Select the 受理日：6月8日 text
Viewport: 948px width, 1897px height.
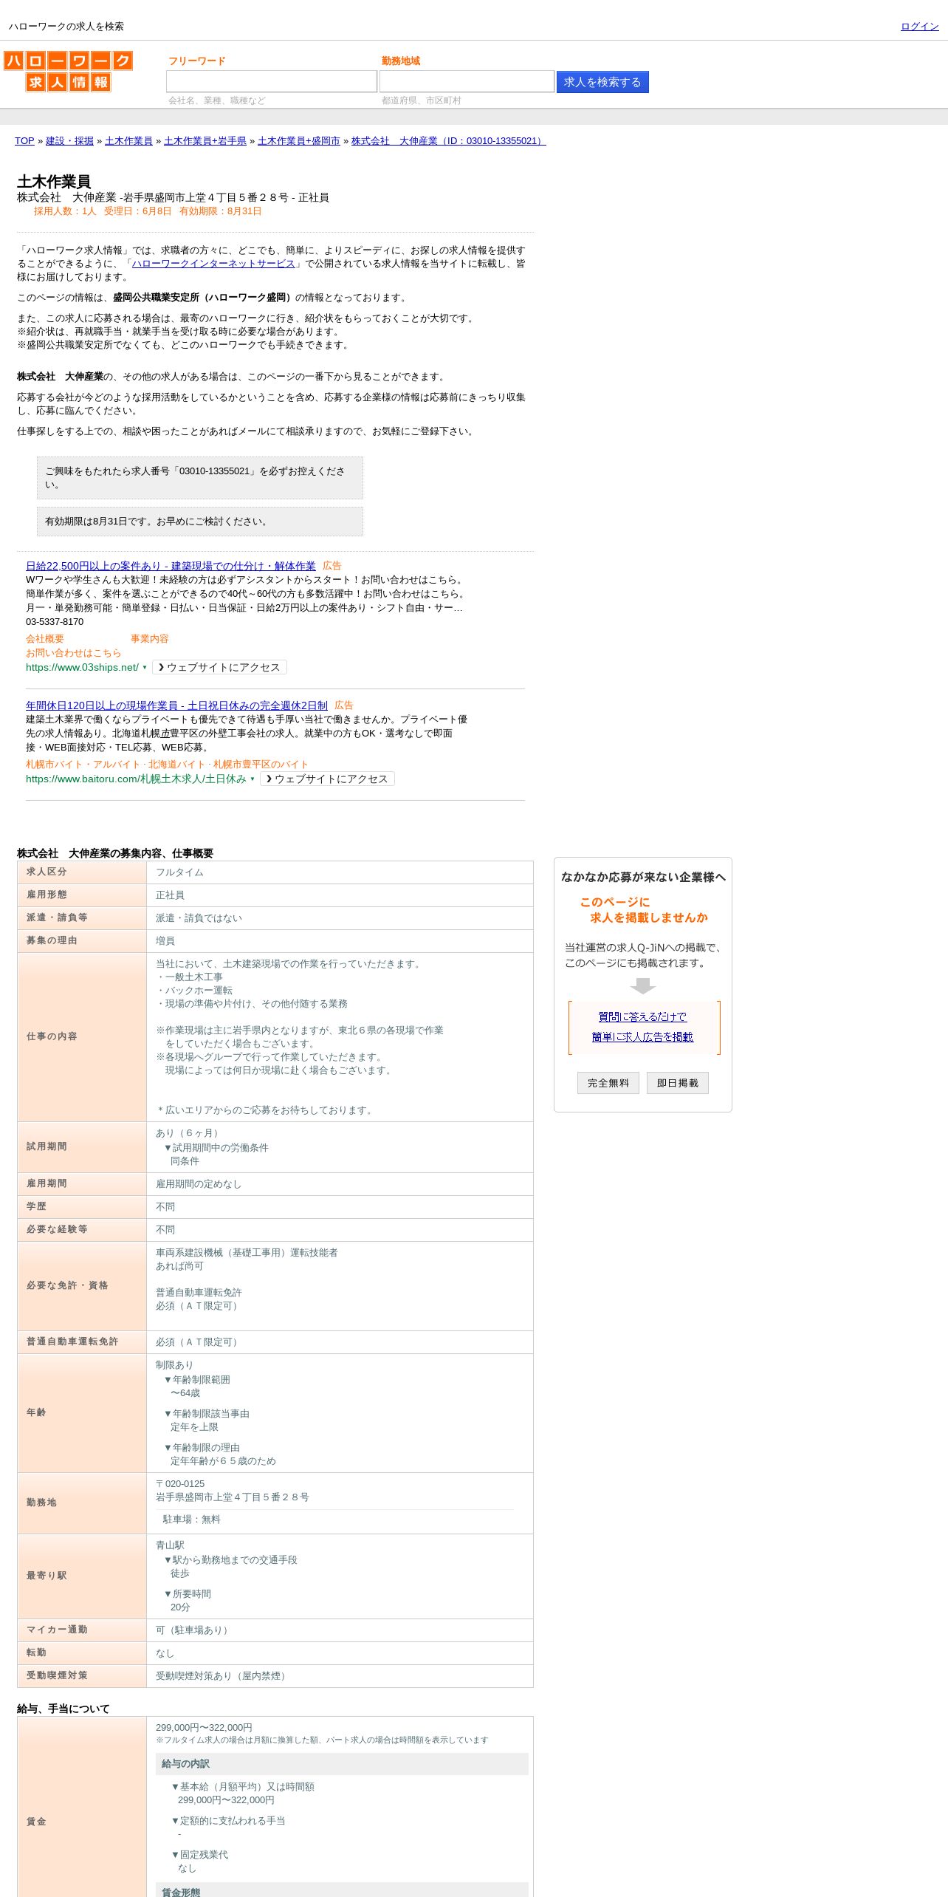[x=138, y=211]
